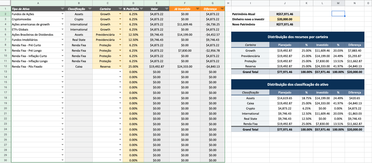The image size is (372, 163).
Task: Click the 25.00% portfolio cell in row 12
Action: point(133,66)
